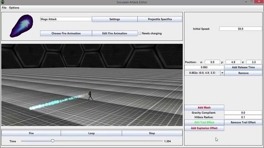Enable the Needs charging checkbox
The image size is (264, 148).
click(x=140, y=33)
